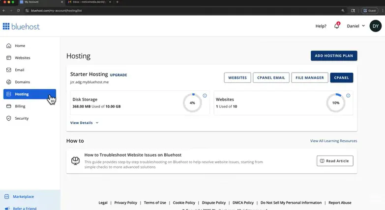Open the browser three-dot menu
Screen dimensions: 385x210
(383, 10)
